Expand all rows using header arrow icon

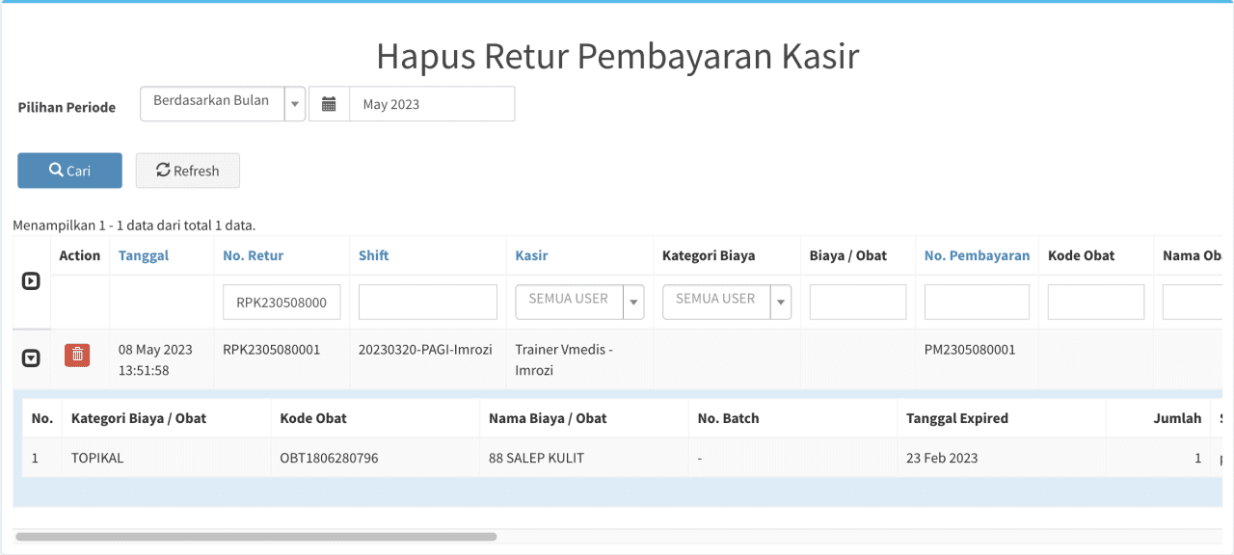click(x=31, y=281)
